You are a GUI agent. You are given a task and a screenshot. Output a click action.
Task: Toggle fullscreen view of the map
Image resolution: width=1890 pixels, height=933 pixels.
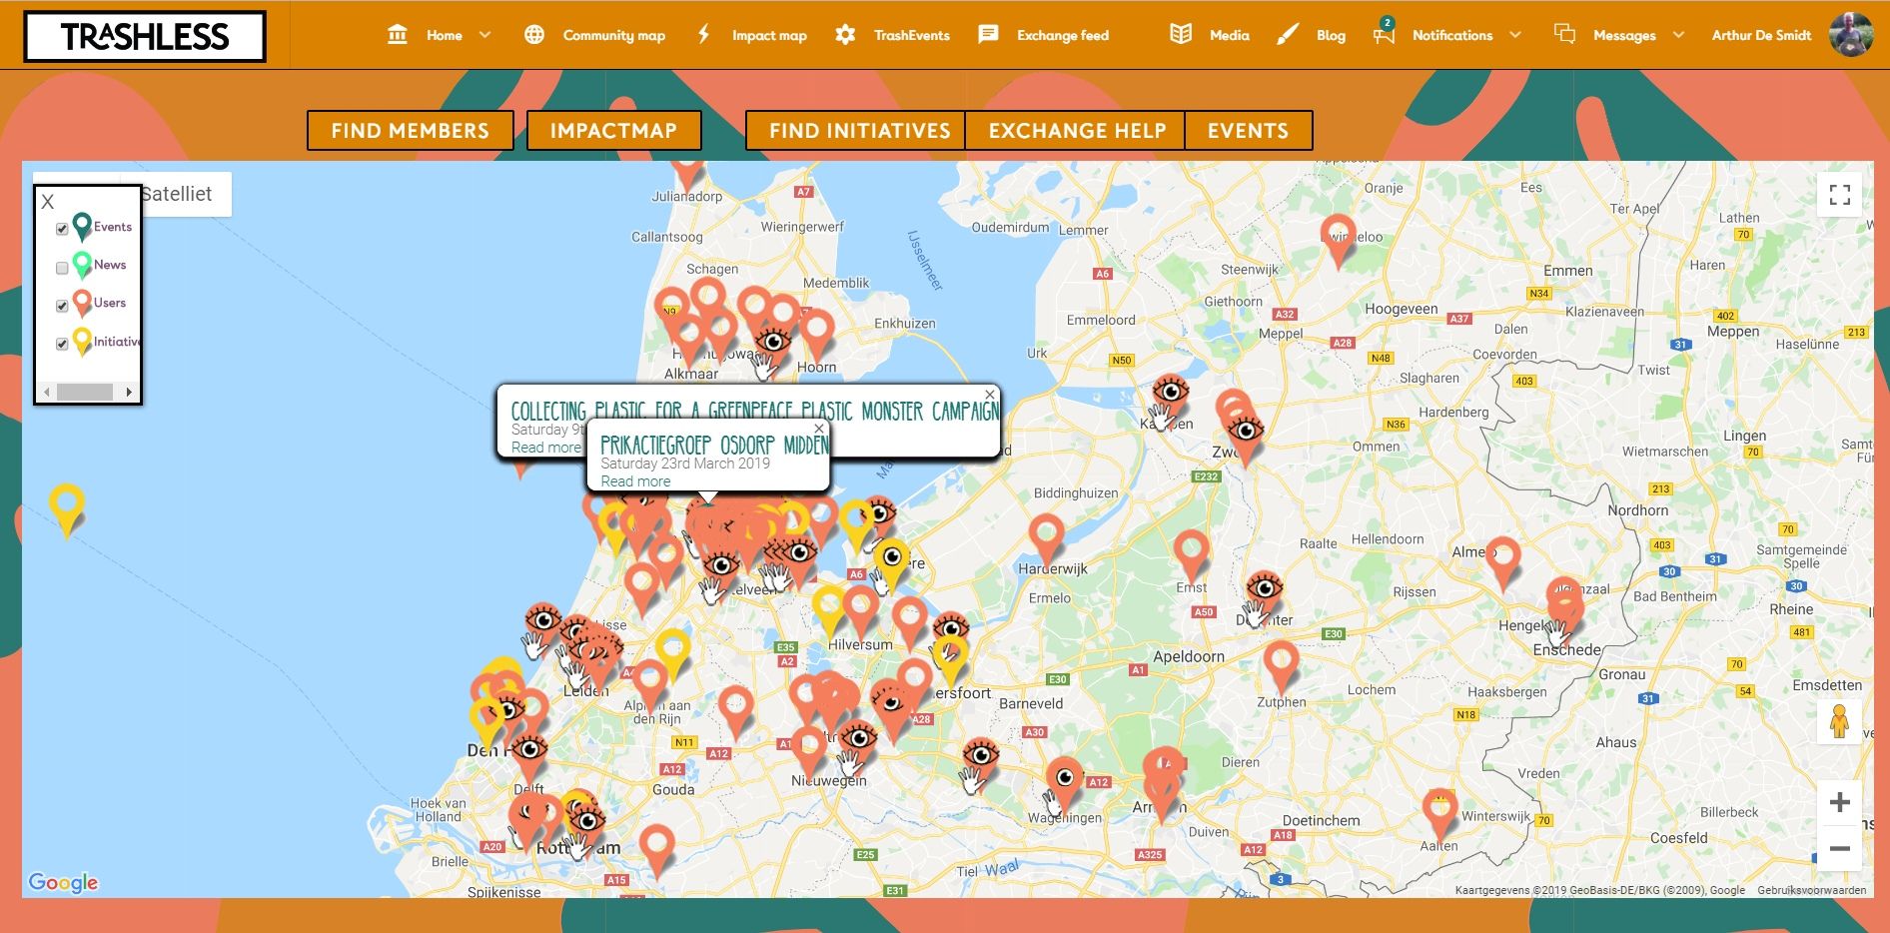coord(1840,195)
